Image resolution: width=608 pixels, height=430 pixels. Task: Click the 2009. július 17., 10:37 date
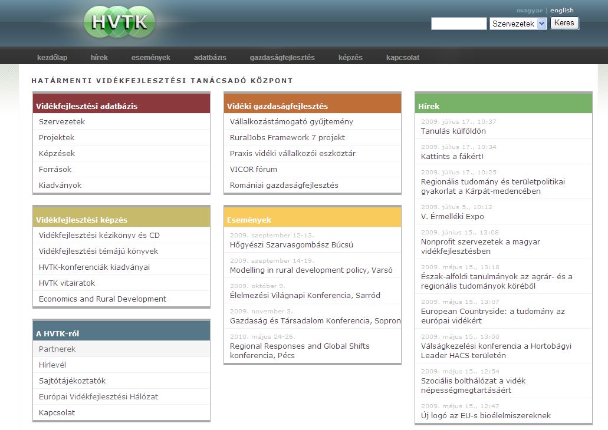click(458, 122)
